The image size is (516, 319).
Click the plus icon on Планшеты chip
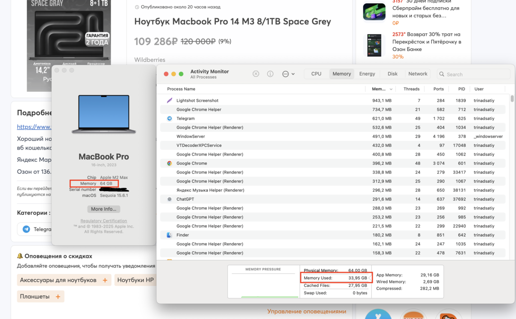click(58, 296)
